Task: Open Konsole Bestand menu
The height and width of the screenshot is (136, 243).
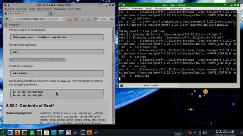Action: [x=125, y=8]
